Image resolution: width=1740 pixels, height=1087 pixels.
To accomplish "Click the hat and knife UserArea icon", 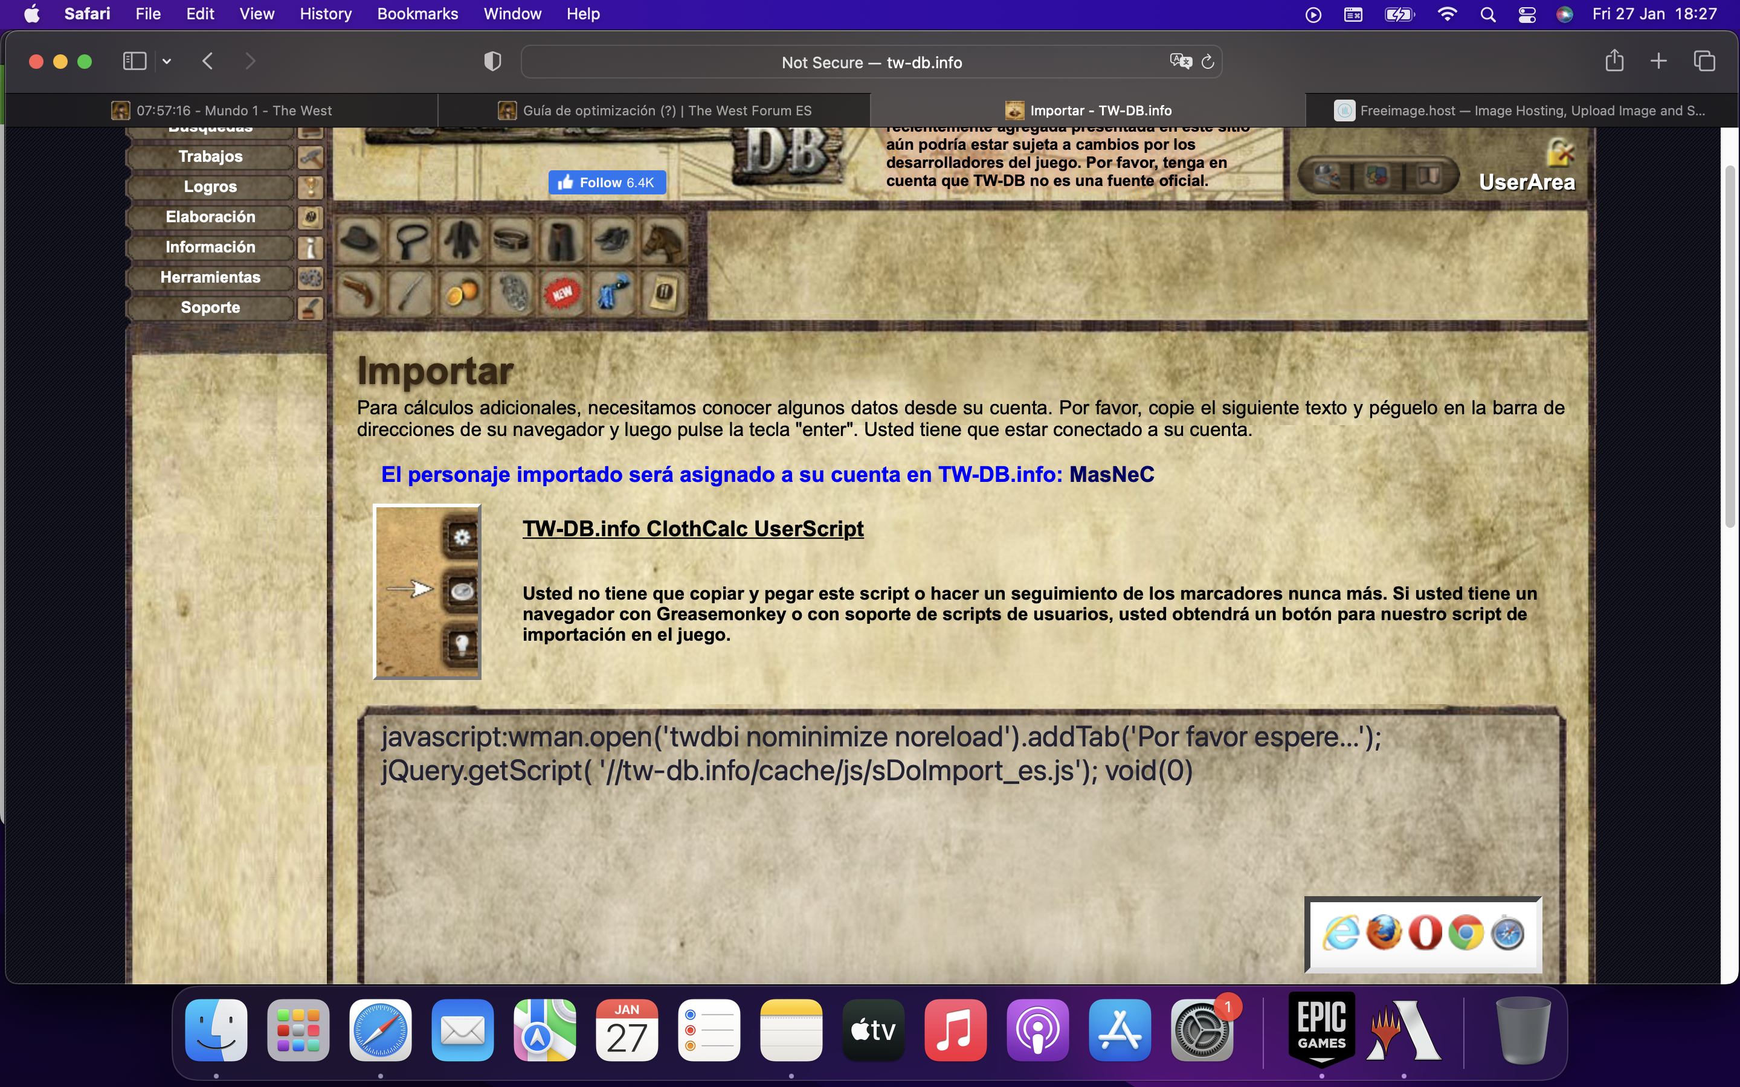I will (1327, 175).
